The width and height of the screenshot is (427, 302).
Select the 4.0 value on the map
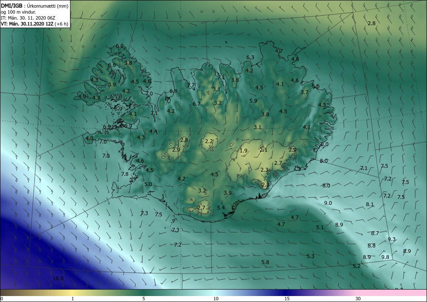pos(89,138)
